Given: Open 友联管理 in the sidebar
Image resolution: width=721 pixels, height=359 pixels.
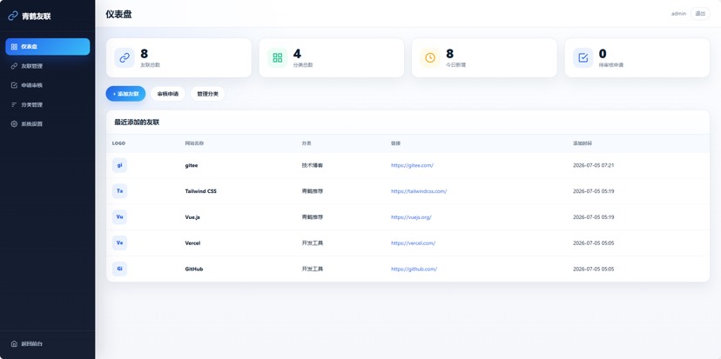Looking at the screenshot, I should (48, 66).
